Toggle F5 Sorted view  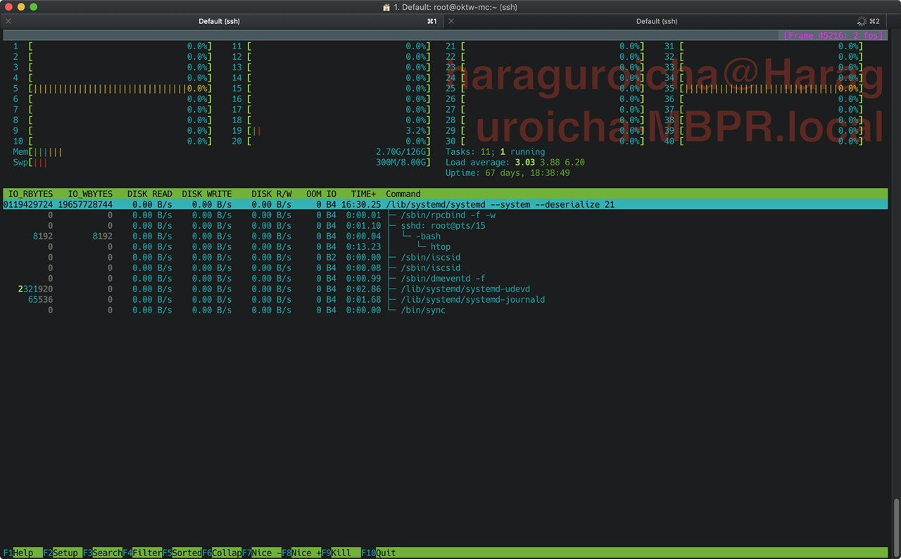tap(182, 553)
